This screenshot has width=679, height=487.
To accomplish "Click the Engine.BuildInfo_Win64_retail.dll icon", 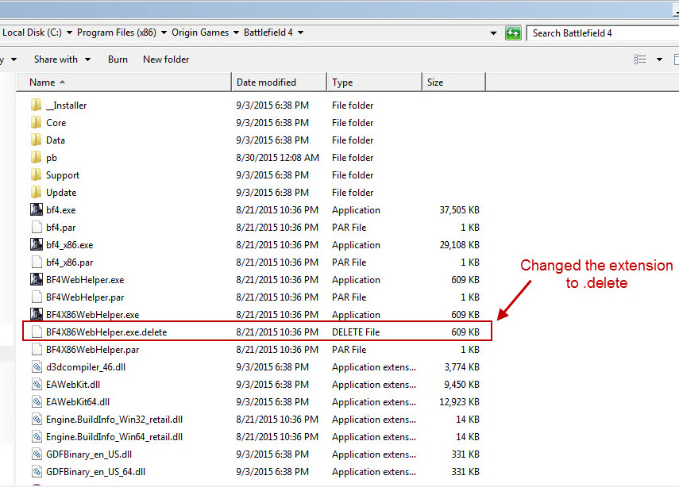I will click(x=37, y=436).
